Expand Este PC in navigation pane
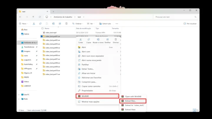 (19, 95)
